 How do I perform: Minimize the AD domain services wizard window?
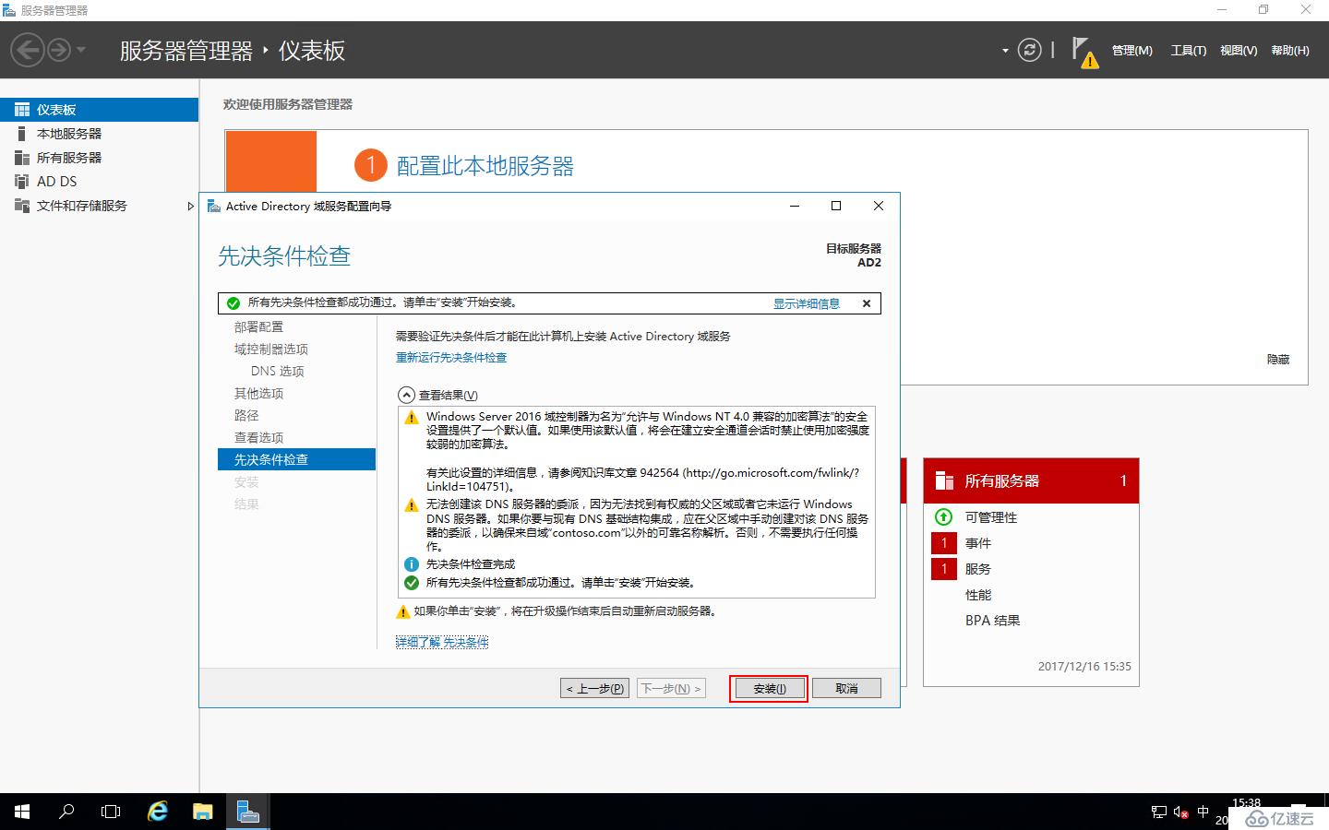click(x=796, y=206)
